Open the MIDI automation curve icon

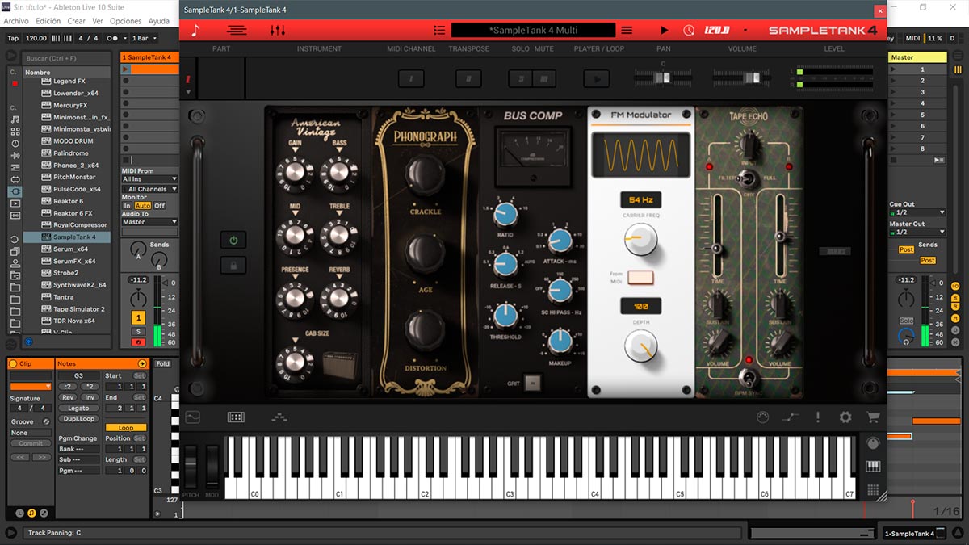click(791, 417)
